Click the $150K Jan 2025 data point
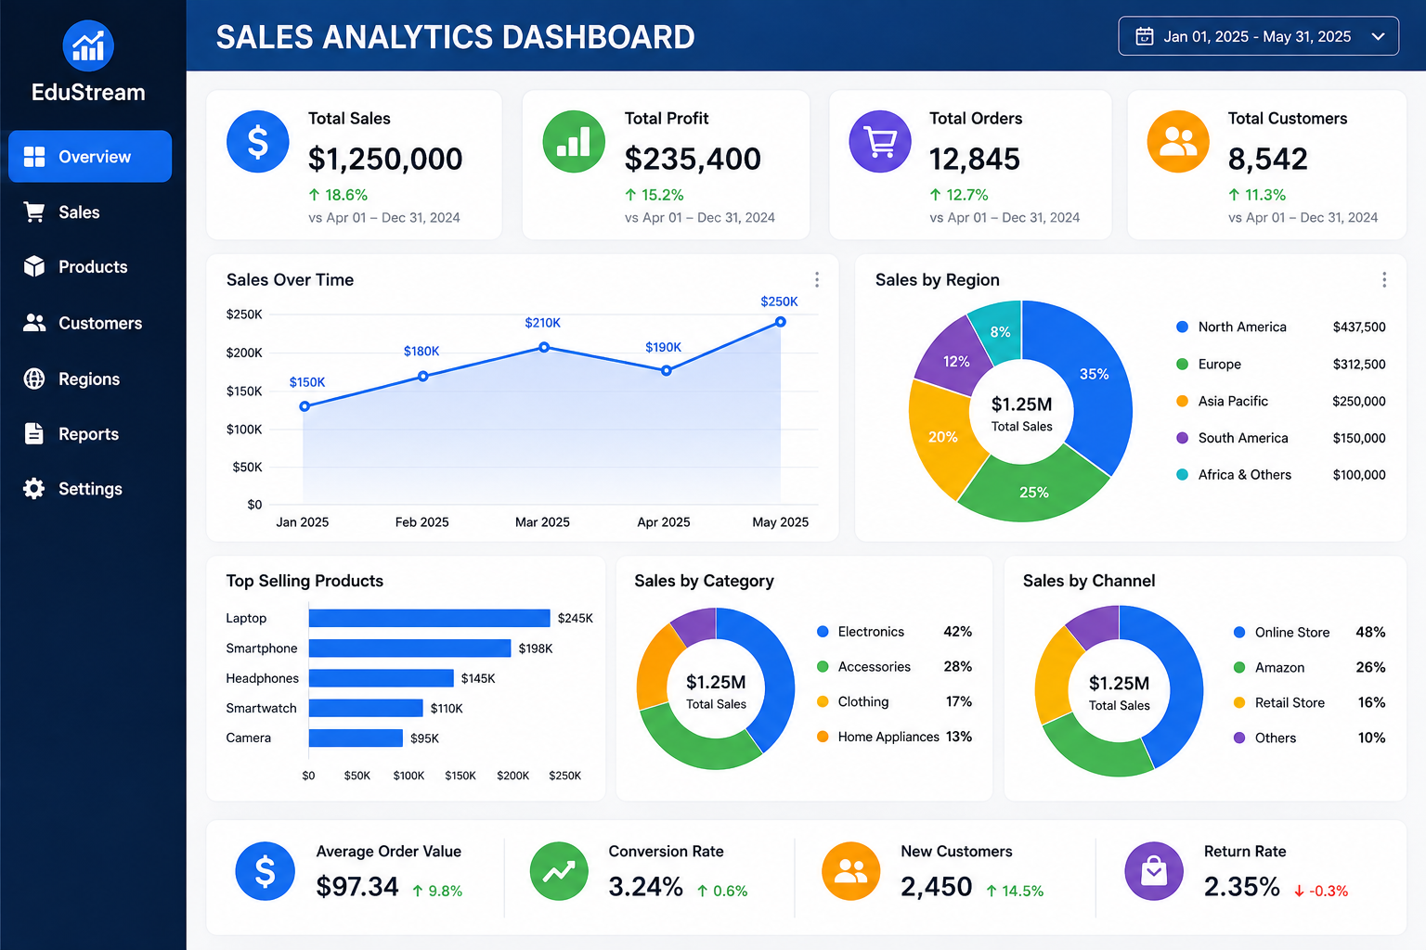Viewport: 1426px width, 950px height. tap(305, 406)
